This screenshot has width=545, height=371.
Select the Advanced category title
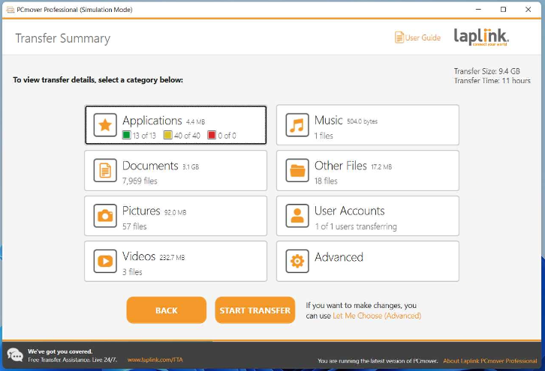339,257
